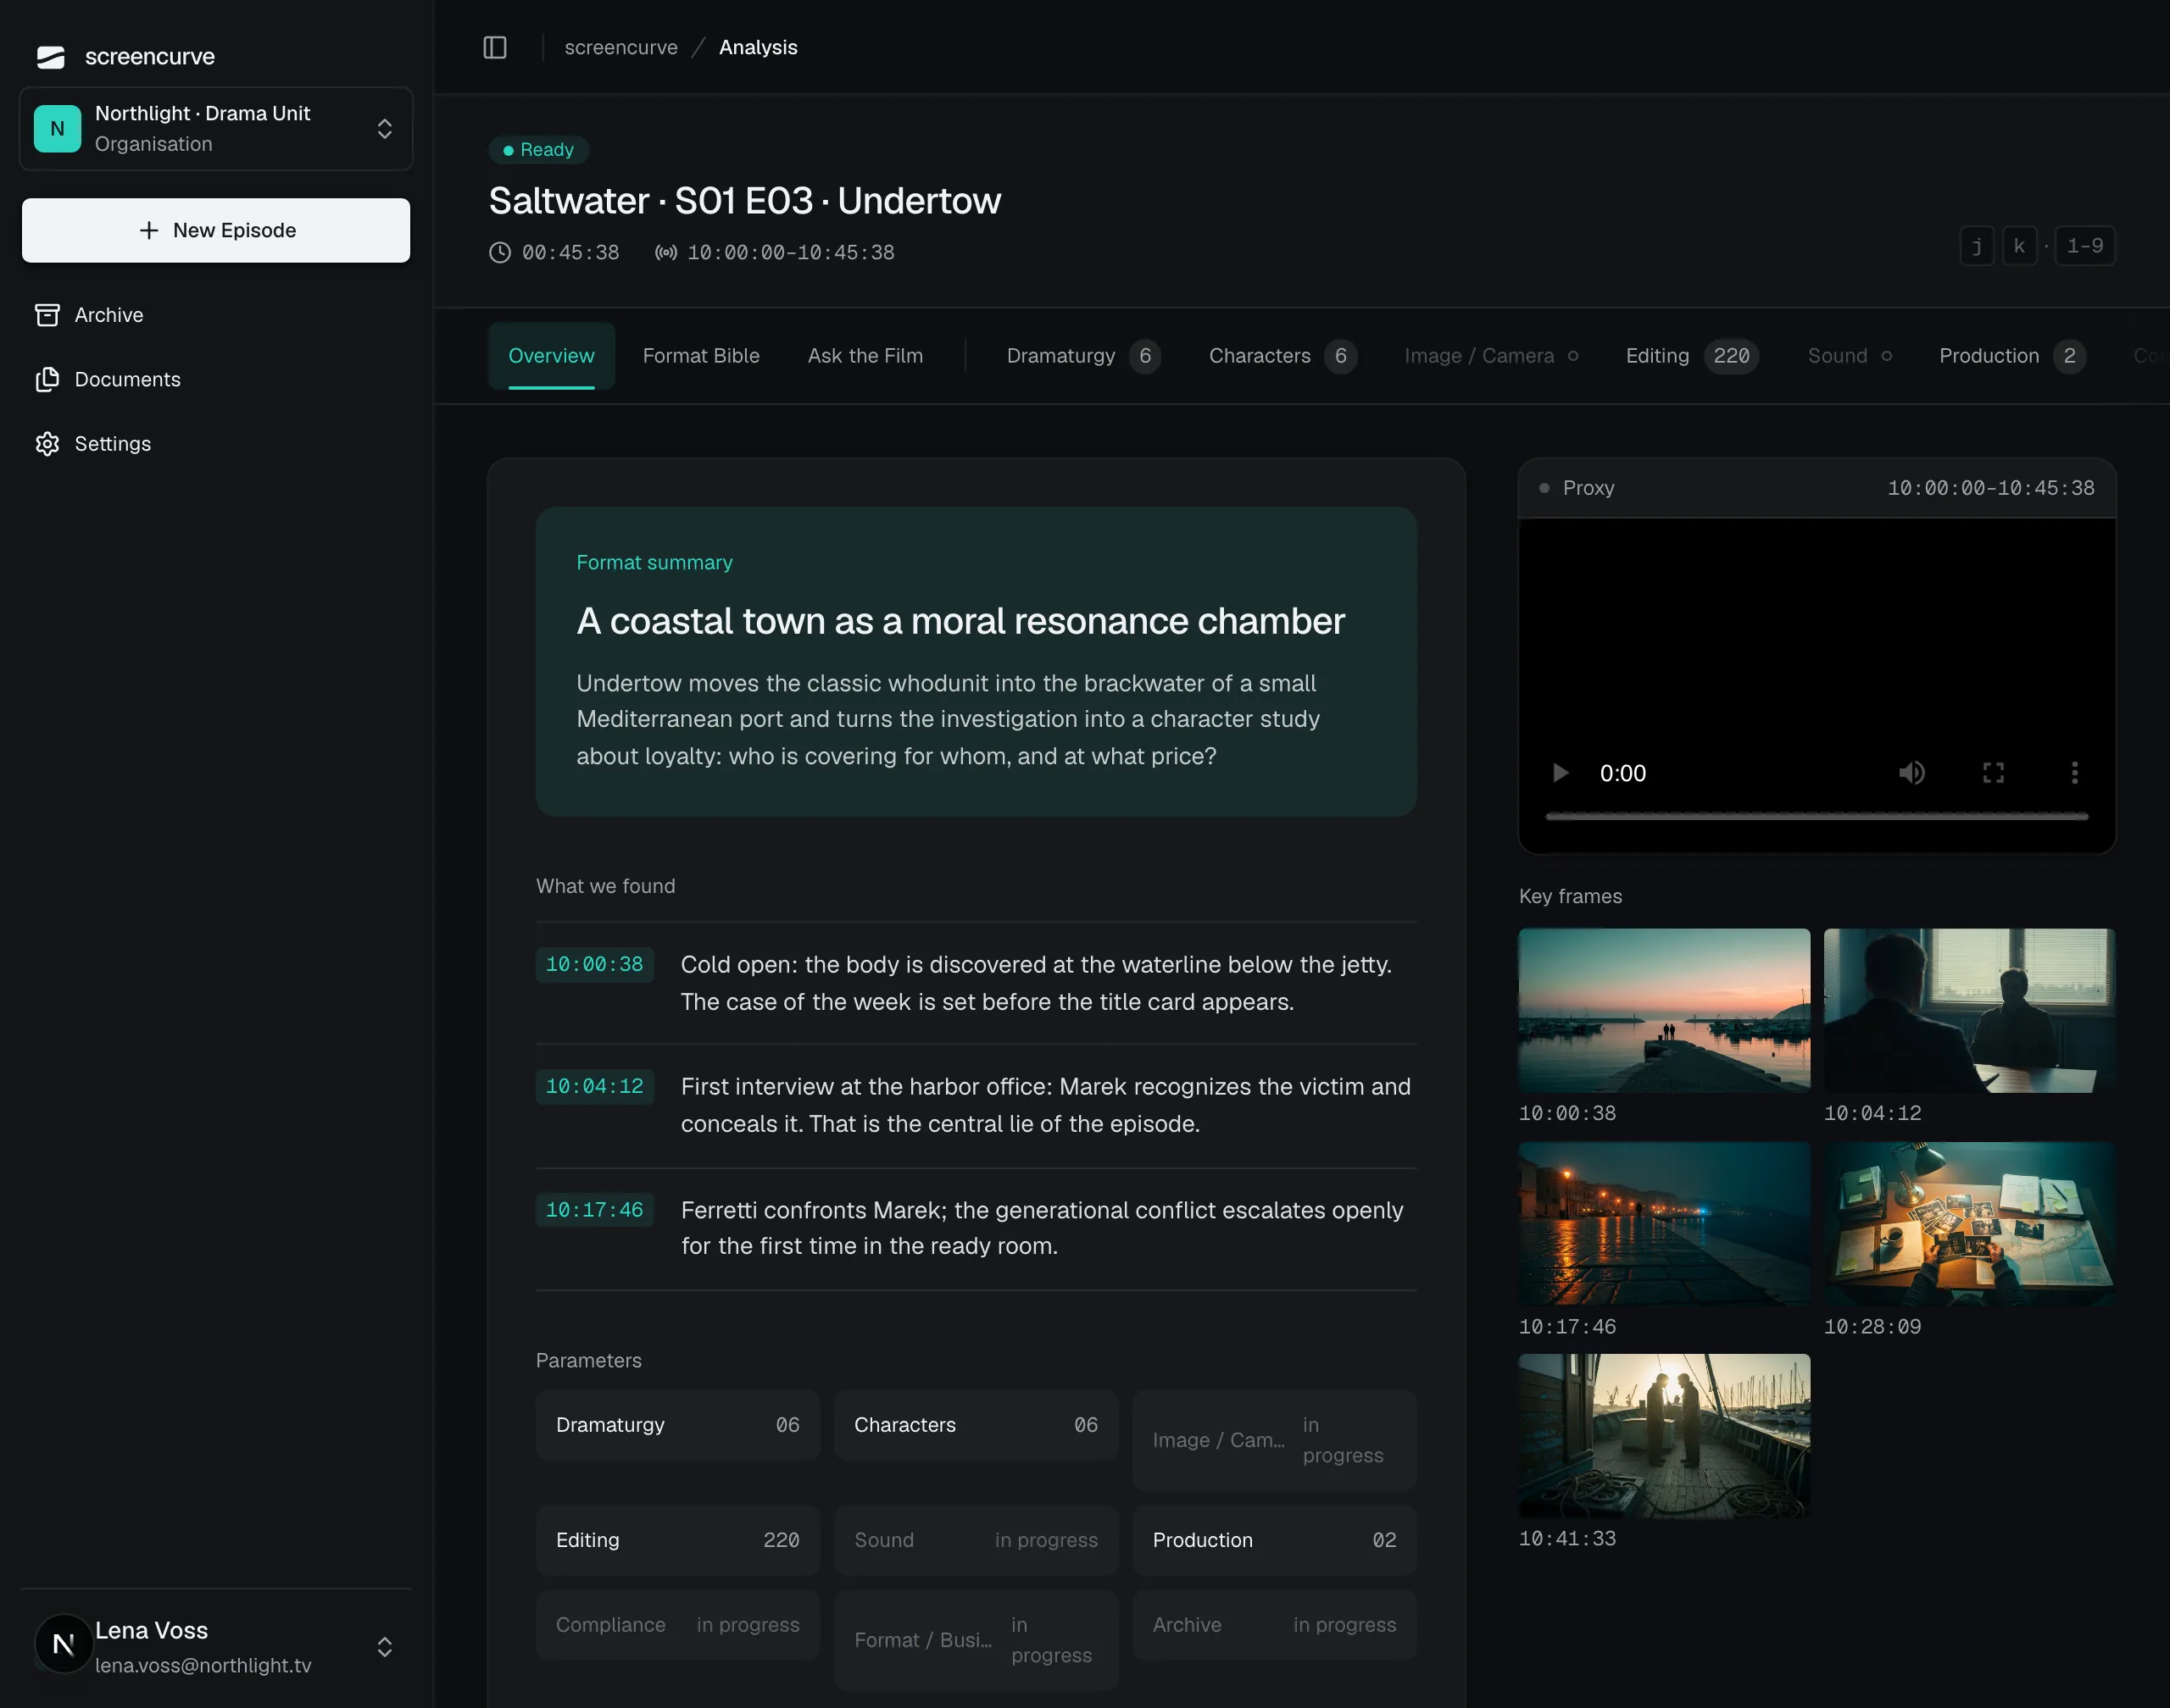Open the Compliance parameter card
2170x1708 pixels.
tap(677, 1625)
